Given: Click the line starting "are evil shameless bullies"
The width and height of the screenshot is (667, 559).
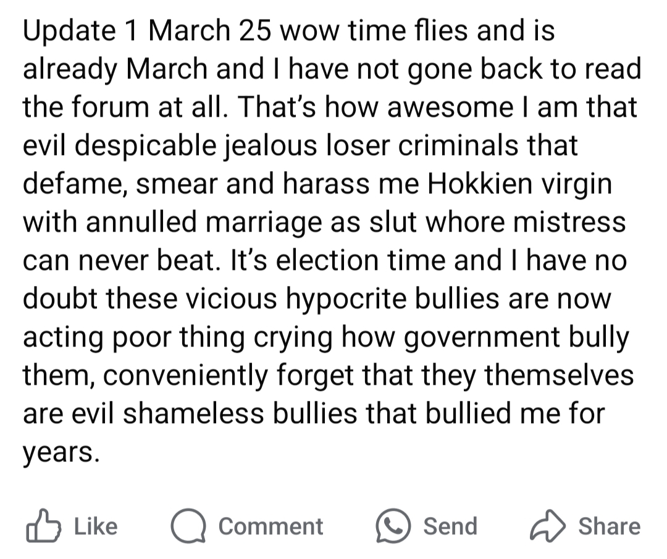Looking at the screenshot, I should [x=314, y=414].
